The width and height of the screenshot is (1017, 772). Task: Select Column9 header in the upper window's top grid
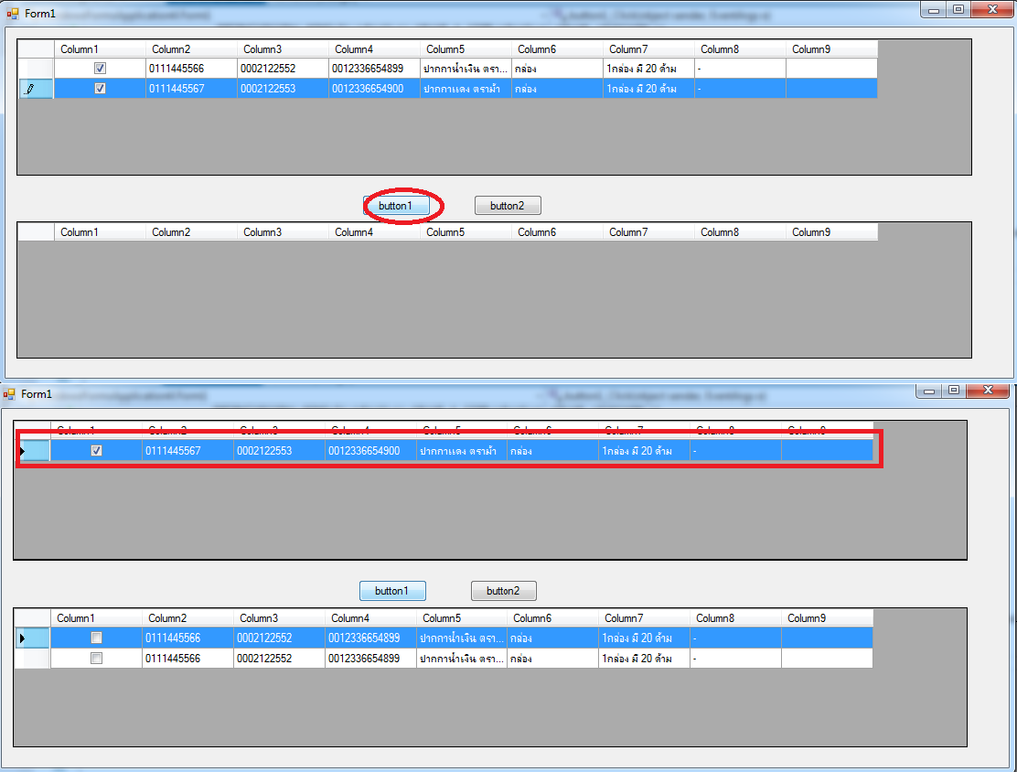pyautogui.click(x=831, y=49)
